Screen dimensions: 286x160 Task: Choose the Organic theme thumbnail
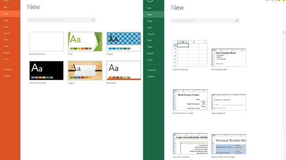85,70
